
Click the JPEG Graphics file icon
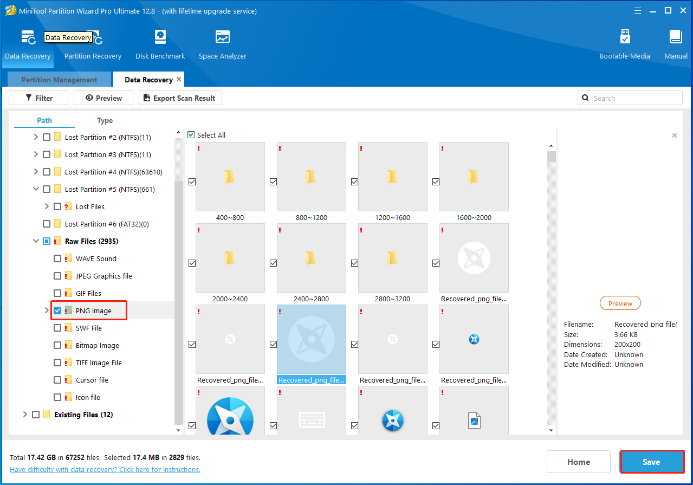coord(68,276)
